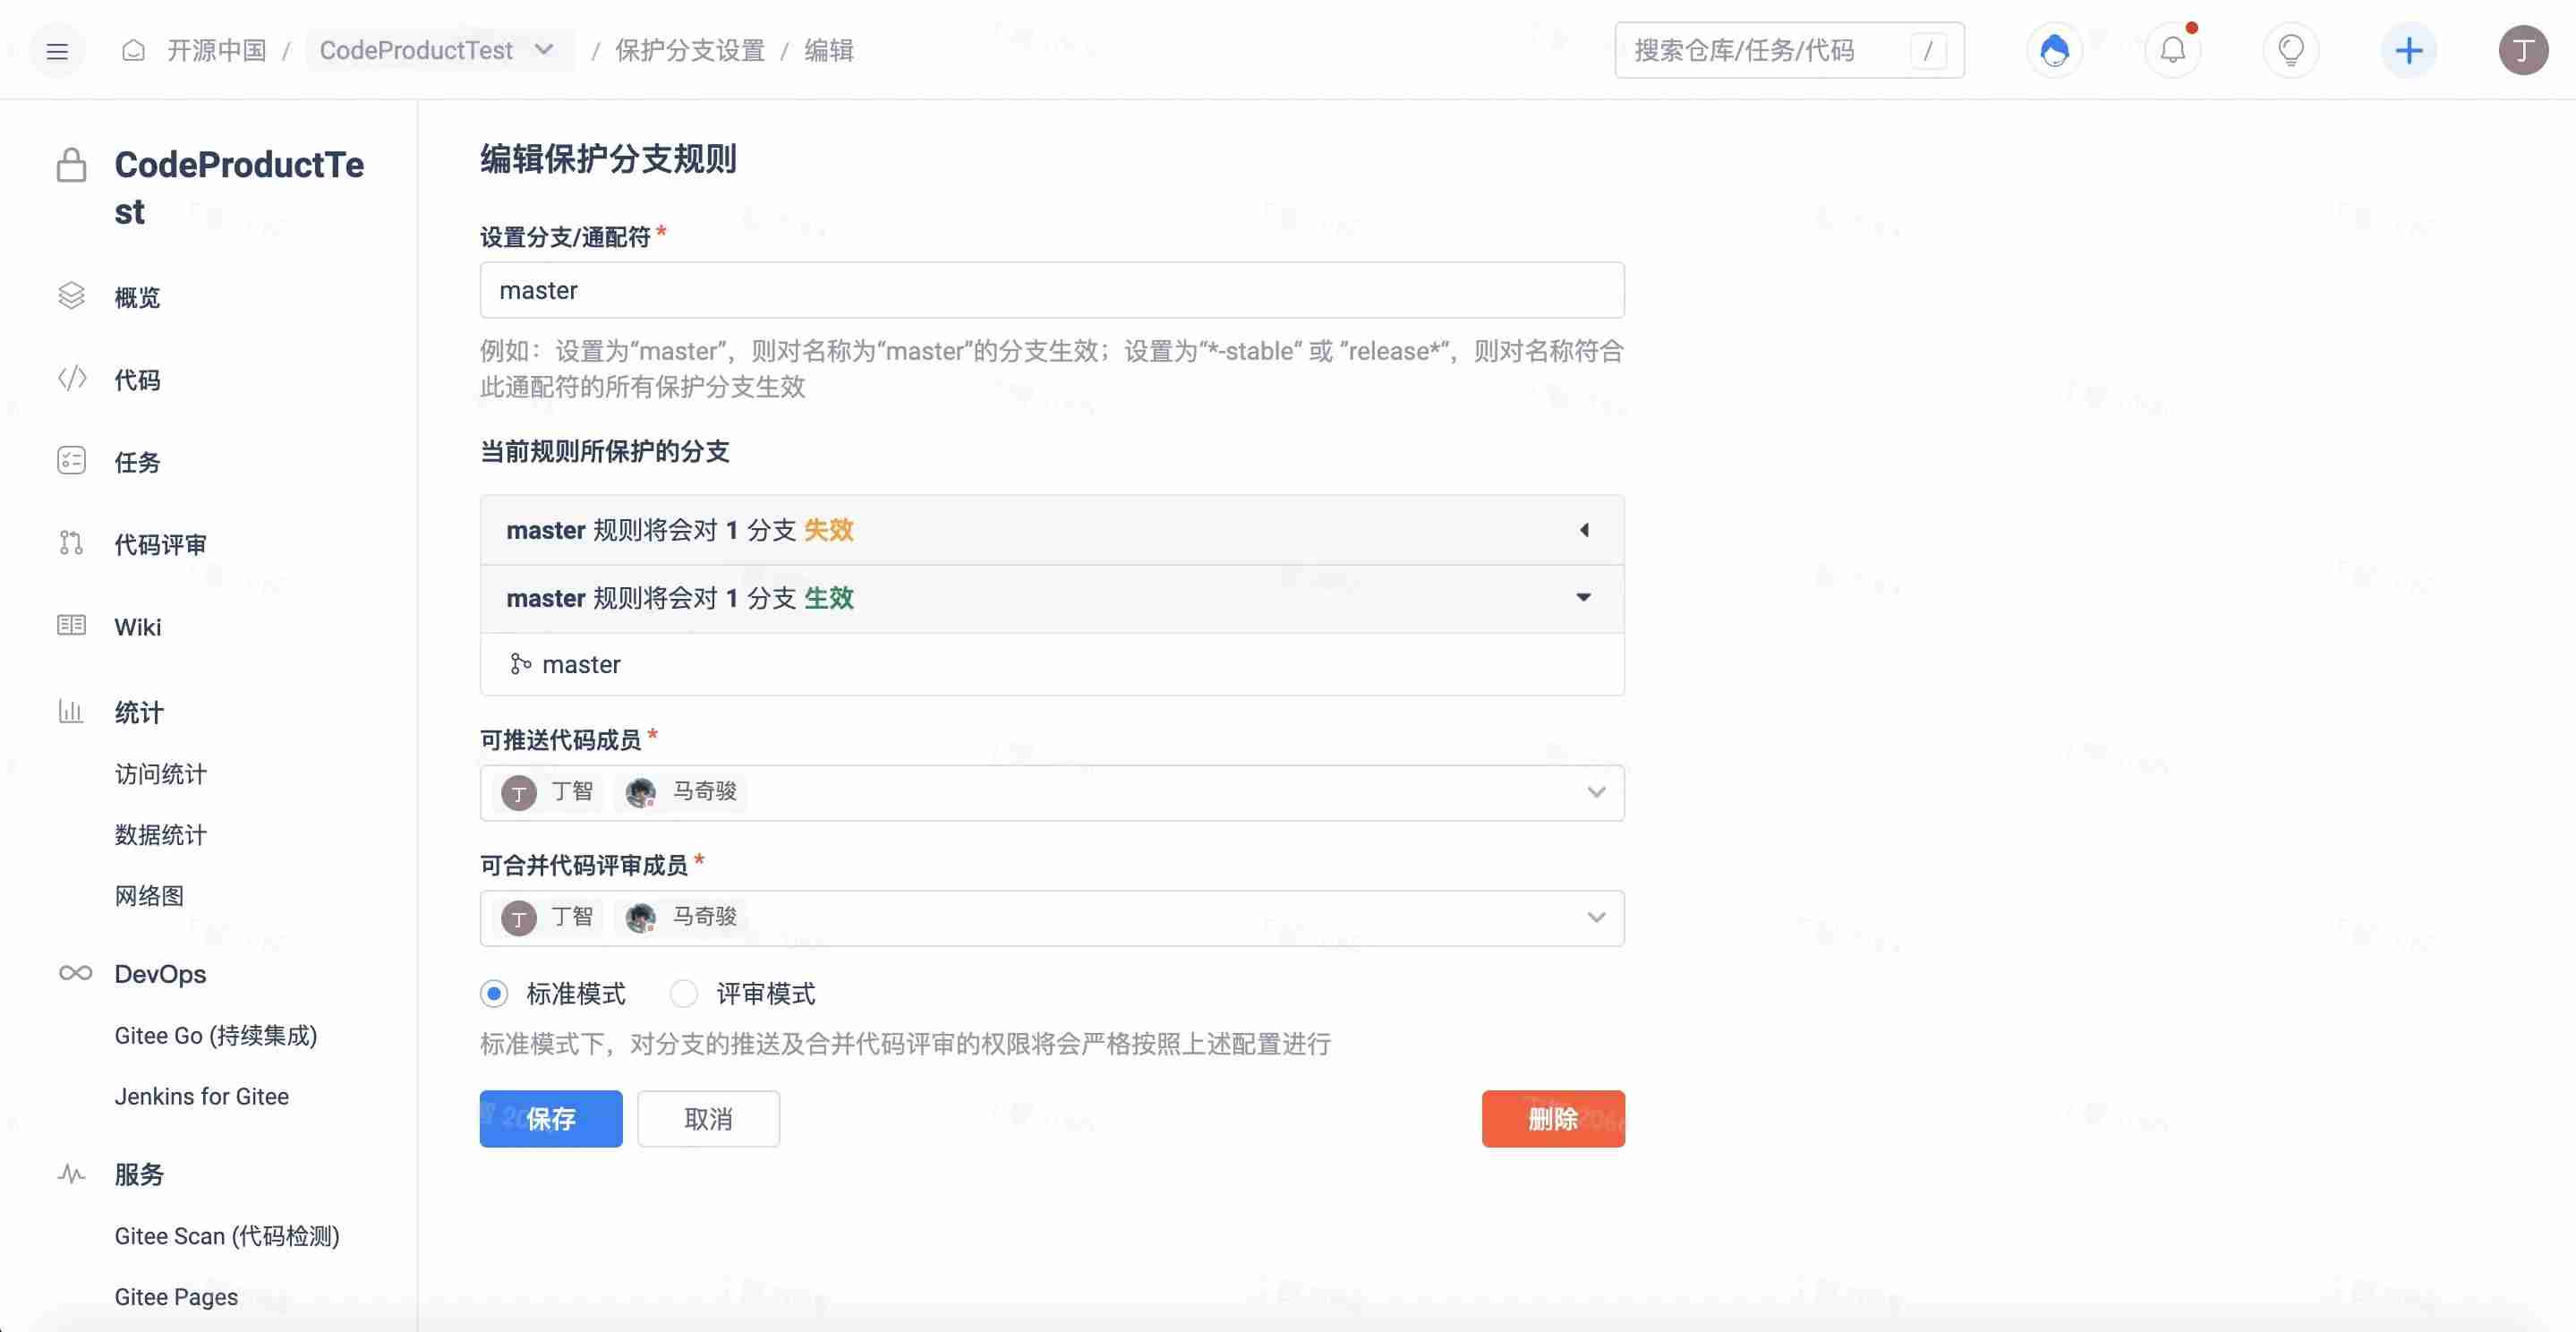The width and height of the screenshot is (2576, 1332).
Task: Click the 搜索仓库/任务/代码 search box
Action: coord(1789,50)
